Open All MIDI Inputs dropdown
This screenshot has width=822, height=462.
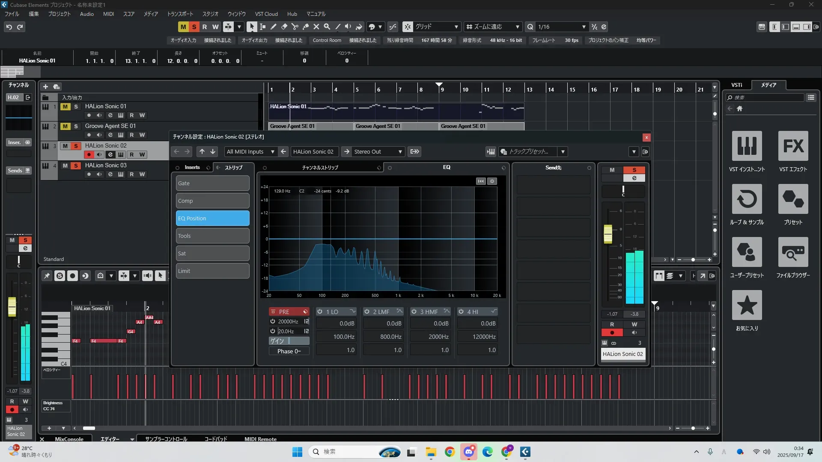250,151
